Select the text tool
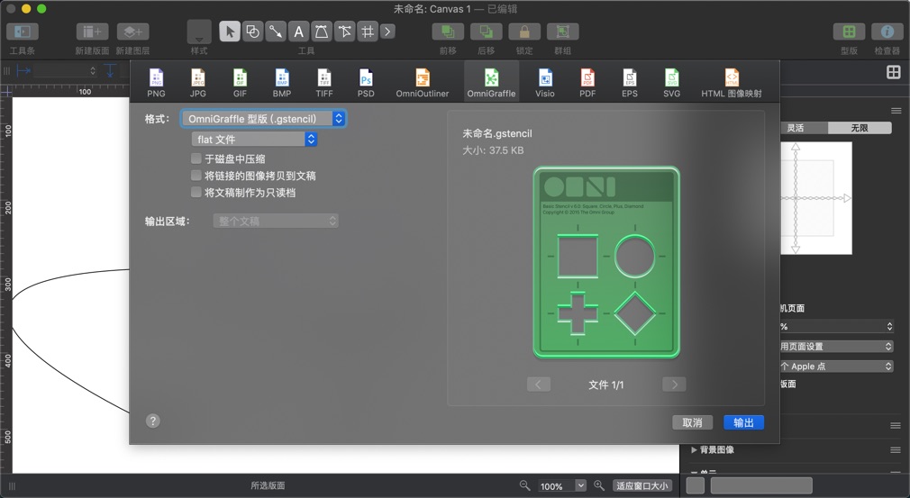 (298, 32)
